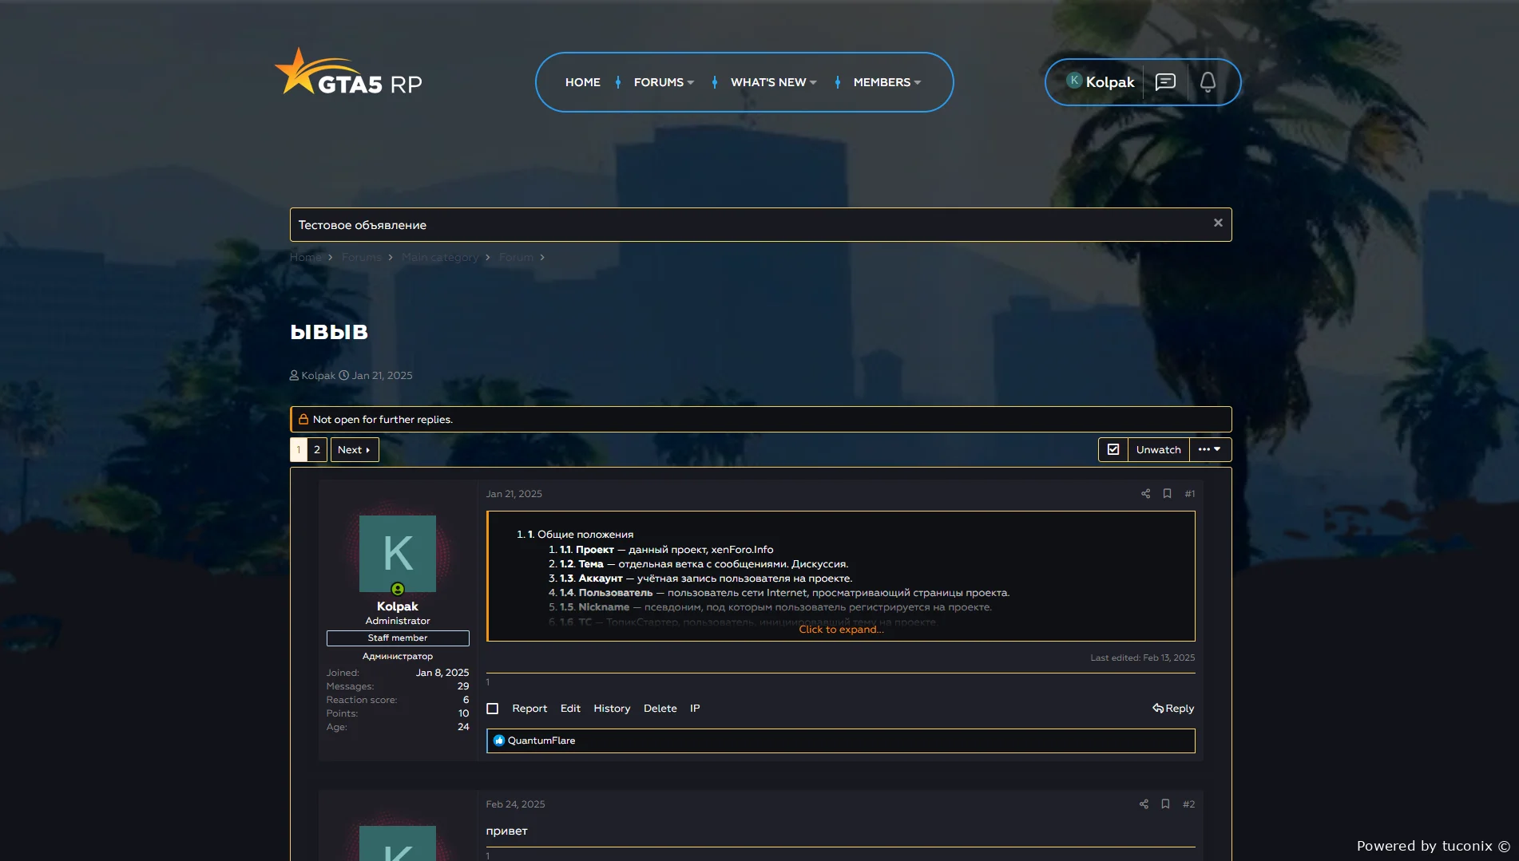Expand the WHAT'S NEW menu arrow
The image size is (1519, 861).
point(813,83)
